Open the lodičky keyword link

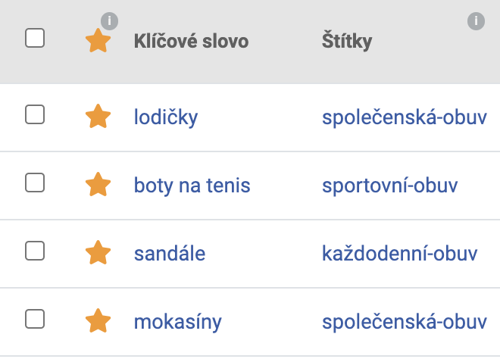point(166,117)
